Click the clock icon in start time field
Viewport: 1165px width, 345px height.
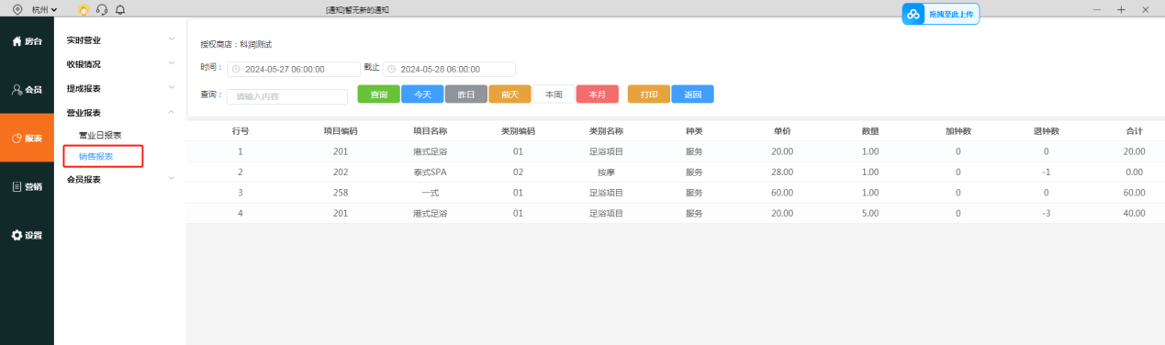click(236, 69)
